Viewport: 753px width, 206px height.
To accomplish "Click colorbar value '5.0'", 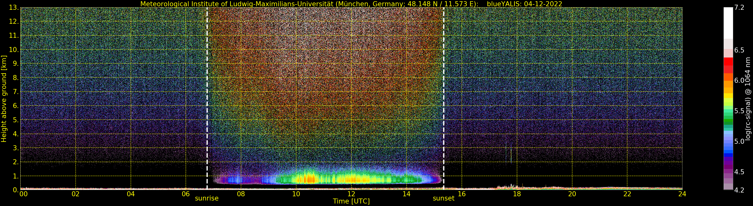I will pos(739,141).
